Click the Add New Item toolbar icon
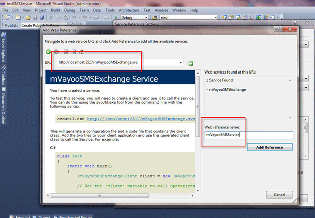Viewport: 315px width, 218px height. pyautogui.click(x=18, y=18)
